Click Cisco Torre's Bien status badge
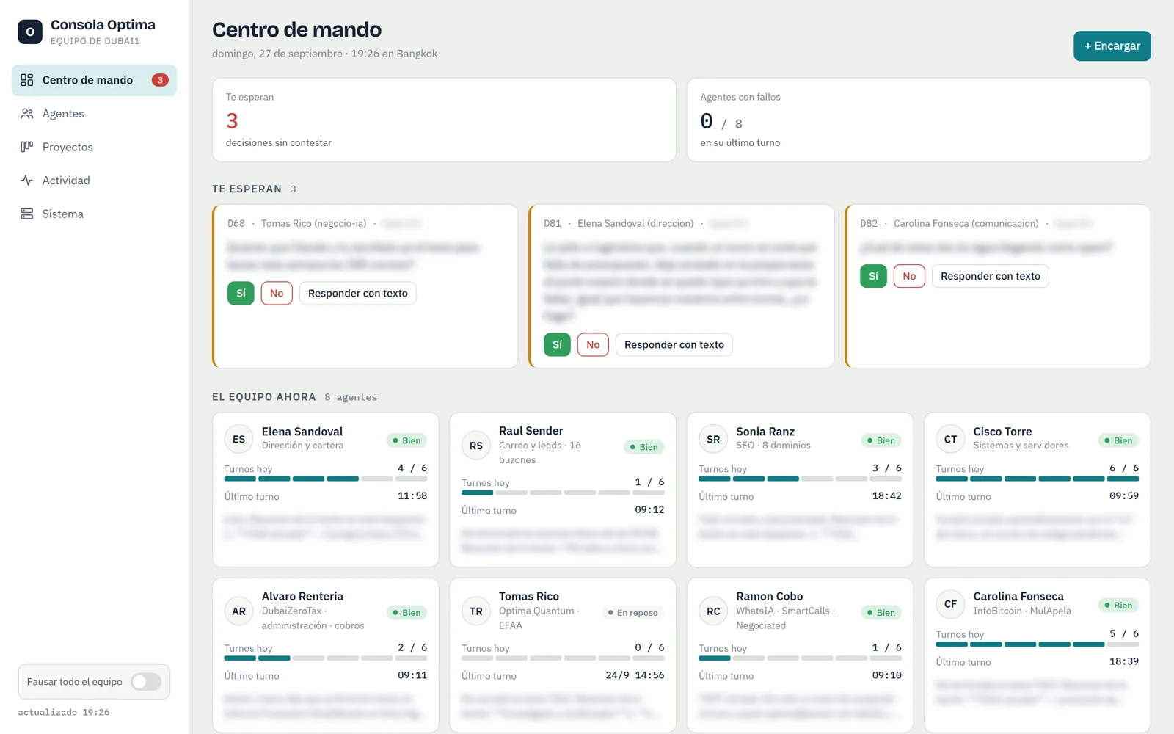Screen dimensions: 1174x734 1118,440
